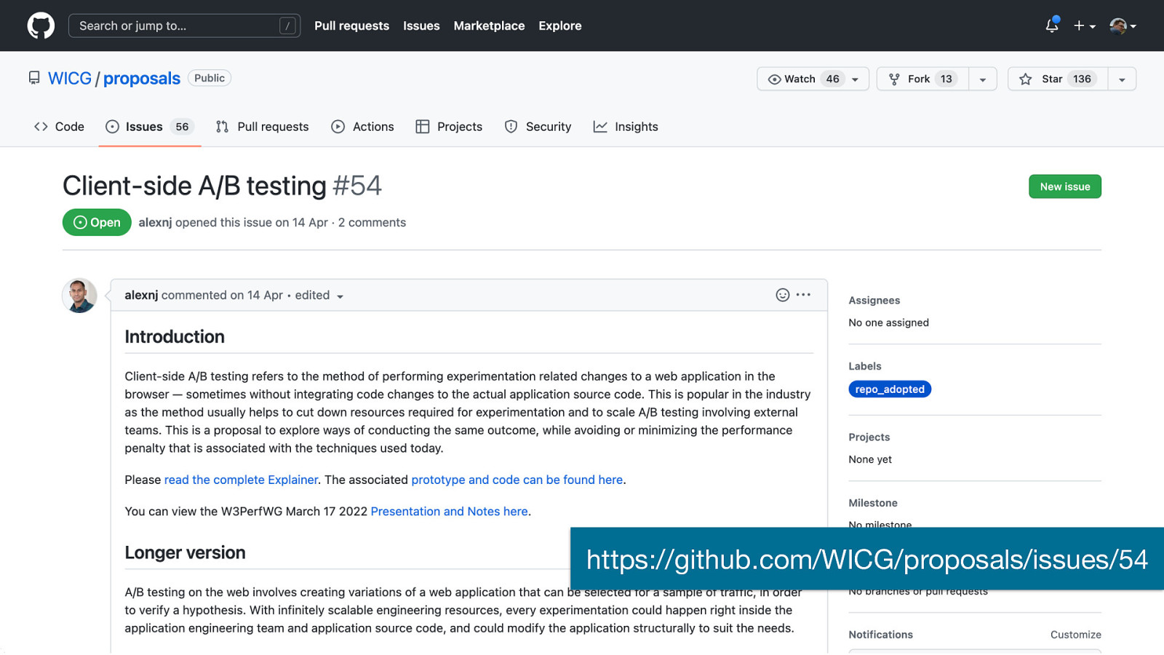Open prototype and code can be found here link

point(517,480)
